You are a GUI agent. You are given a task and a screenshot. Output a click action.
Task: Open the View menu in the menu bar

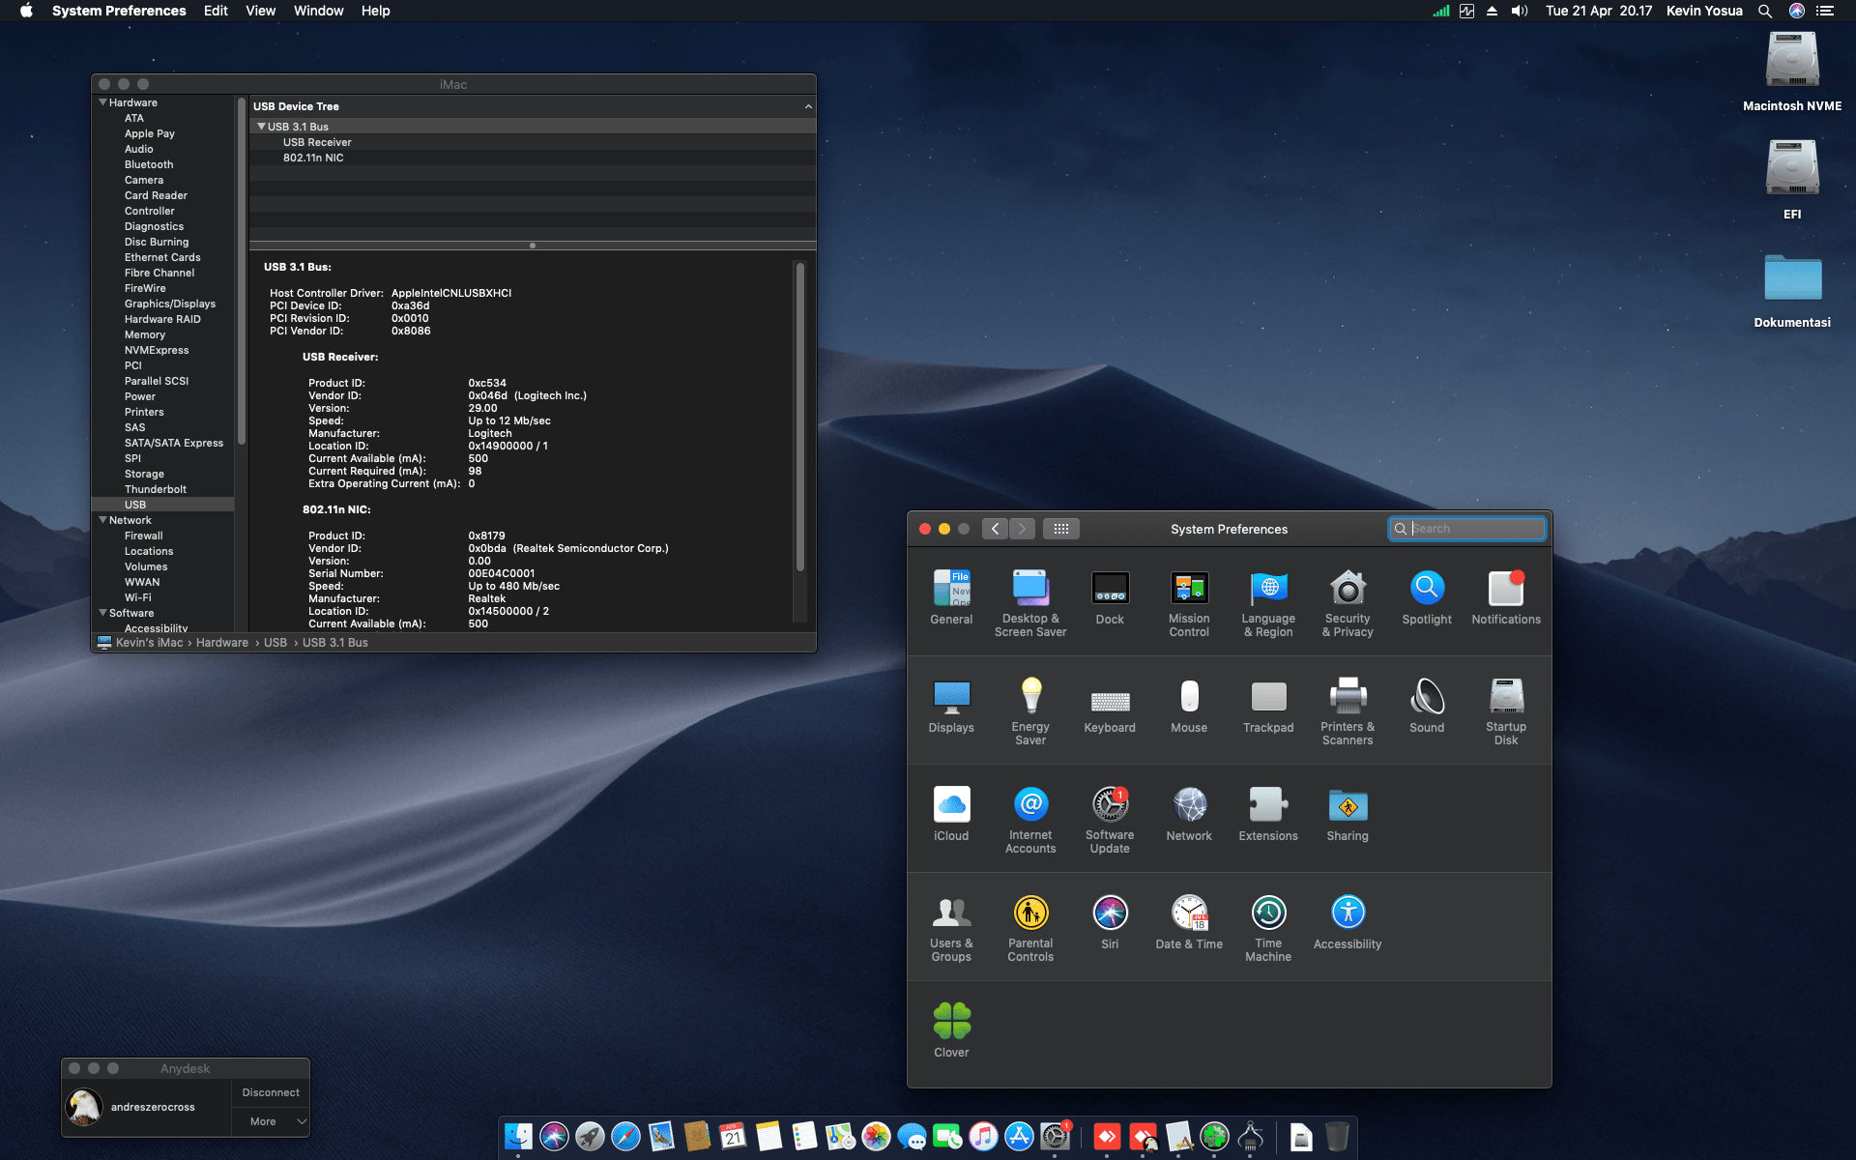(x=260, y=11)
